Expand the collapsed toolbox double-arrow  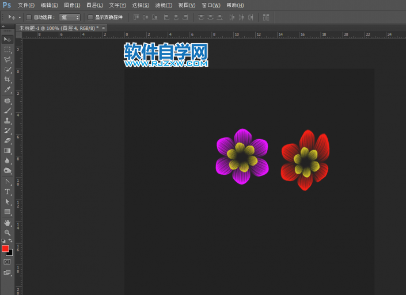pyautogui.click(x=3, y=26)
